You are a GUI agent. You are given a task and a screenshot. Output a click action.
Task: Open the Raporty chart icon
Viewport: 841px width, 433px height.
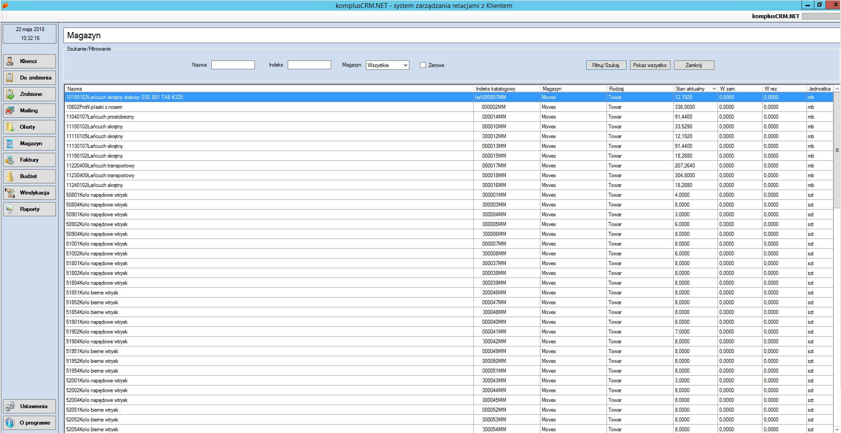(10, 209)
